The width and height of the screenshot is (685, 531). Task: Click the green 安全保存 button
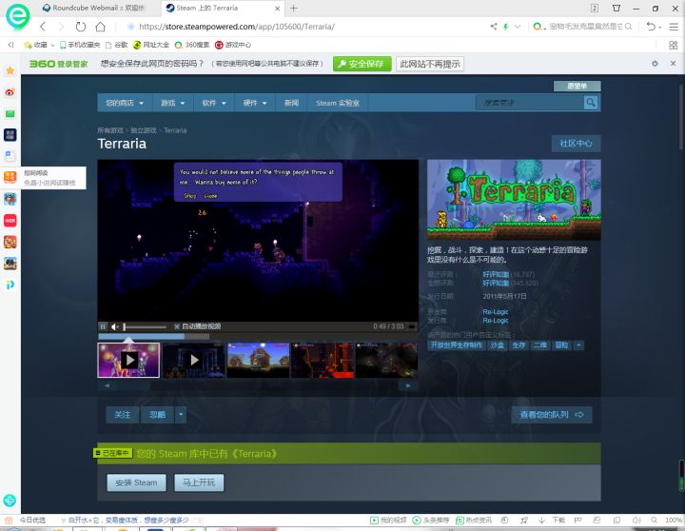click(362, 64)
